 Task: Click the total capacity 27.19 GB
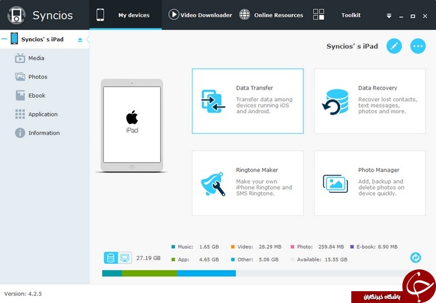pos(148,258)
